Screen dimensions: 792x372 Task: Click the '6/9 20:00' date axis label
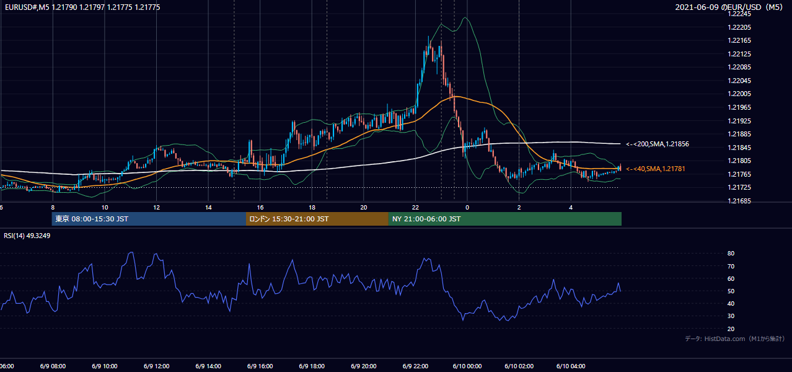(363, 366)
